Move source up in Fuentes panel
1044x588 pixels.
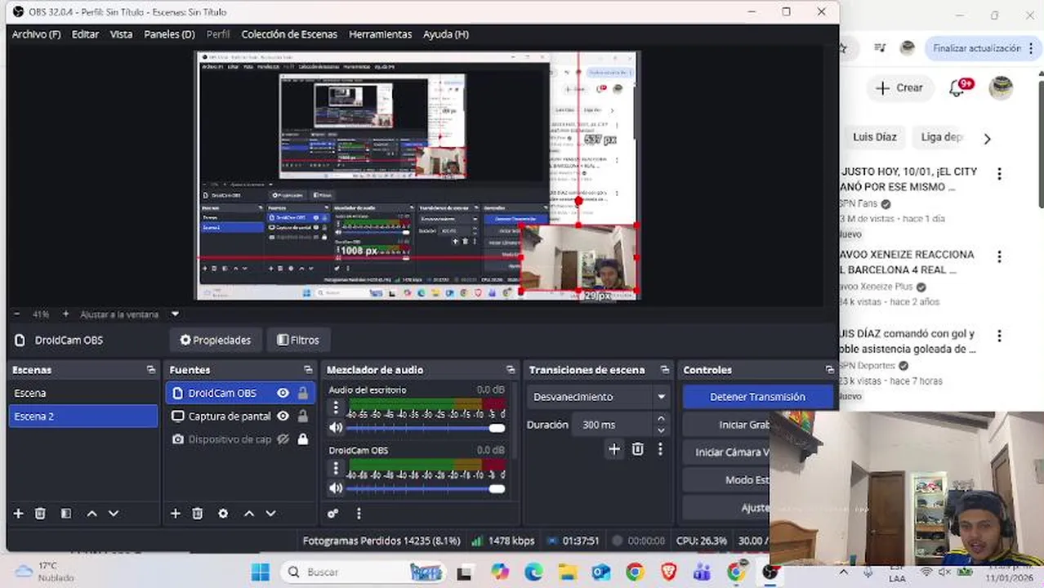248,514
